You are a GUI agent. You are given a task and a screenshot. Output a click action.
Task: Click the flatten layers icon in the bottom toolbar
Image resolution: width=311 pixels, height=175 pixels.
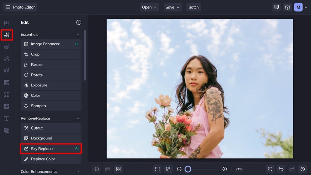point(107,169)
